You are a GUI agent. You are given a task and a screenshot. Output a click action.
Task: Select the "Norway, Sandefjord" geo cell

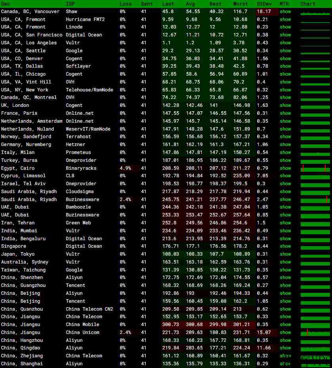26,137
